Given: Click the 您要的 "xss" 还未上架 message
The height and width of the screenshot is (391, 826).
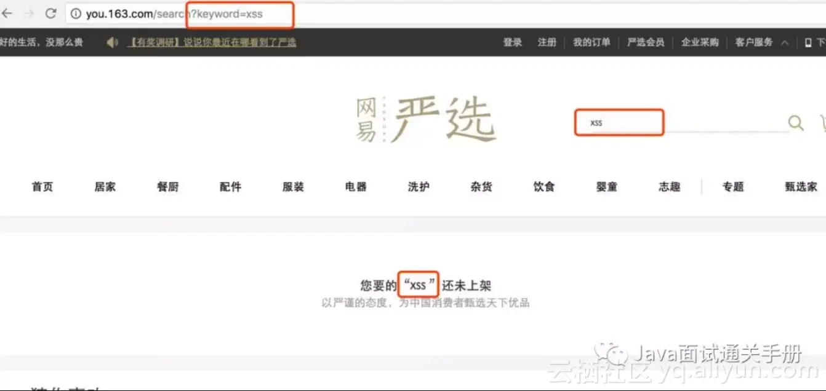Looking at the screenshot, I should (x=425, y=285).
